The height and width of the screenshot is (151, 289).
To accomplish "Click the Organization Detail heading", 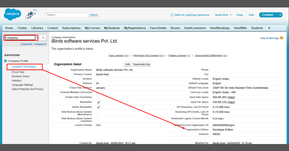I will pyautogui.click(x=68, y=64).
